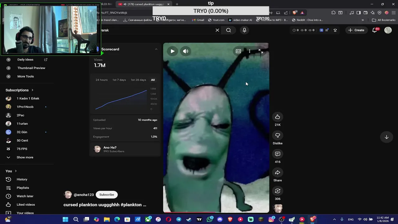The width and height of the screenshot is (398, 224).
Task: Open the Brave hamburger main menu
Action: [393, 13]
